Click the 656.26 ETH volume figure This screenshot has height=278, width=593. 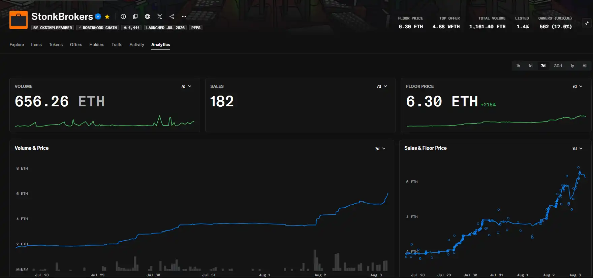point(60,101)
